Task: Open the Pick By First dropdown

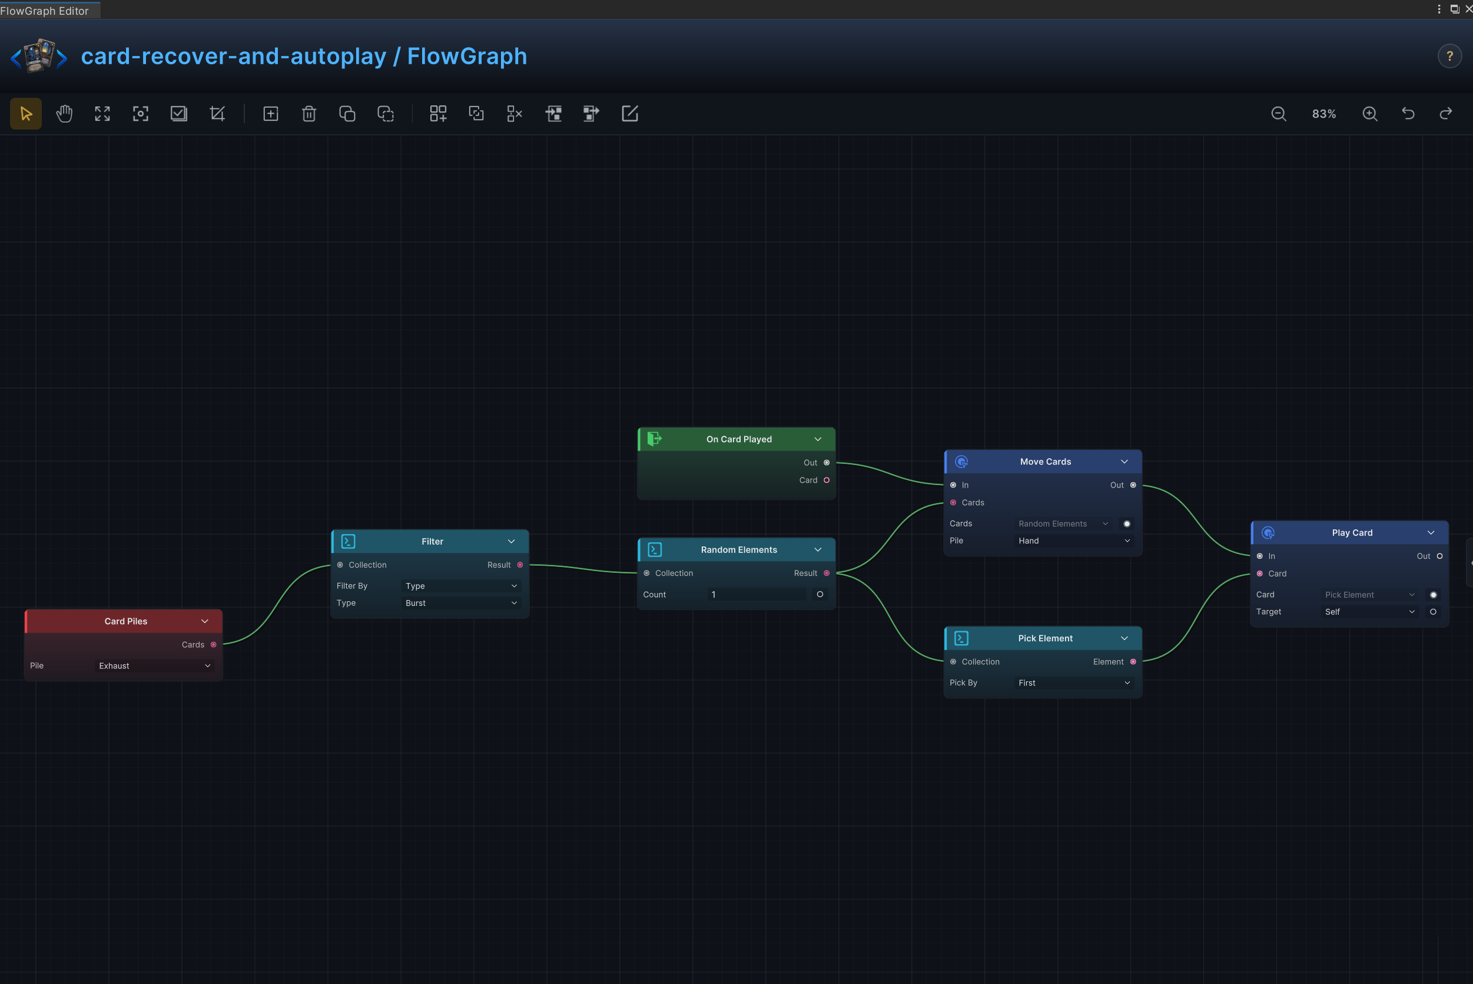Action: click(x=1074, y=682)
